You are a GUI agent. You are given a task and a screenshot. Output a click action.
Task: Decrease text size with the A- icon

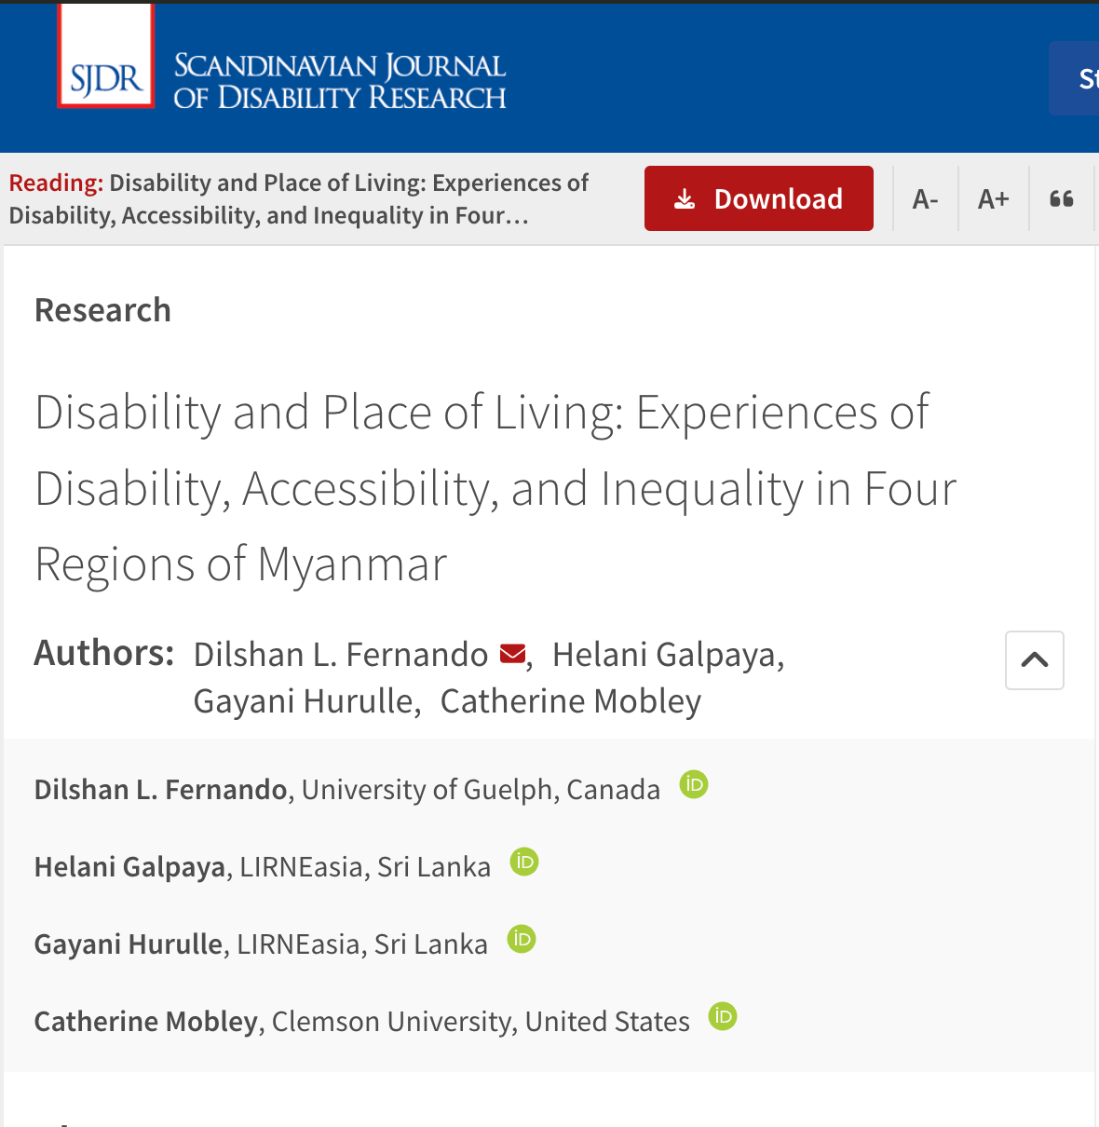click(x=925, y=198)
